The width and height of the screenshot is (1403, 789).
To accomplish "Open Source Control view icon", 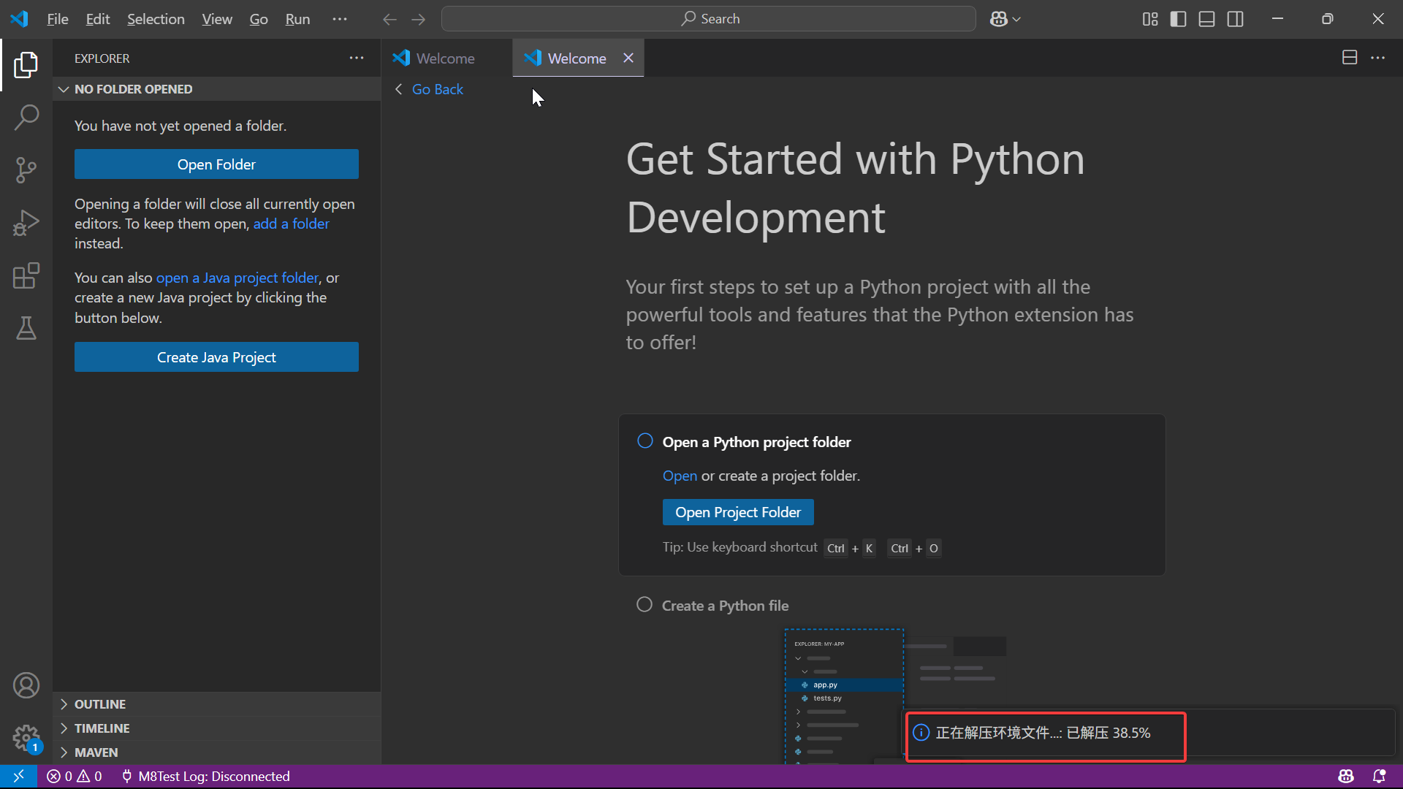I will click(x=26, y=170).
